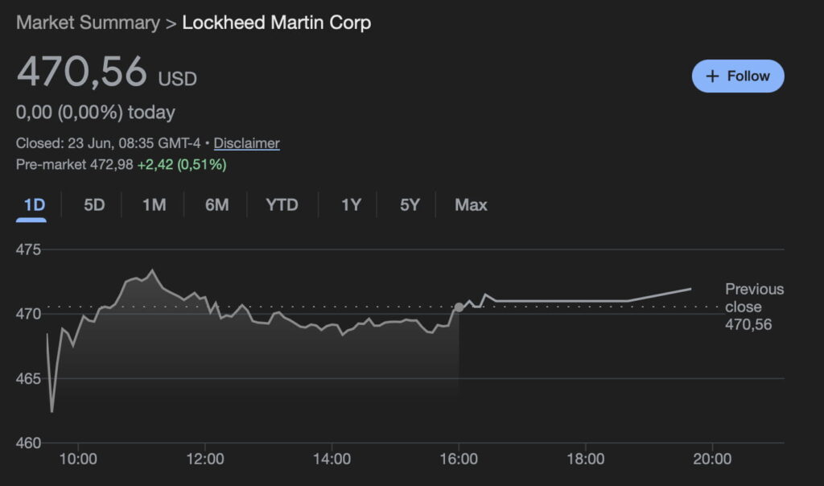
Task: Click the chart's opening low point
Action: tap(52, 411)
